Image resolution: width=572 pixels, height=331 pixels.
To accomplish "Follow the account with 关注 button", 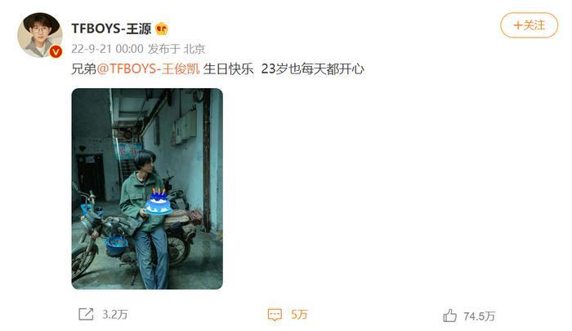I will 529,25.
